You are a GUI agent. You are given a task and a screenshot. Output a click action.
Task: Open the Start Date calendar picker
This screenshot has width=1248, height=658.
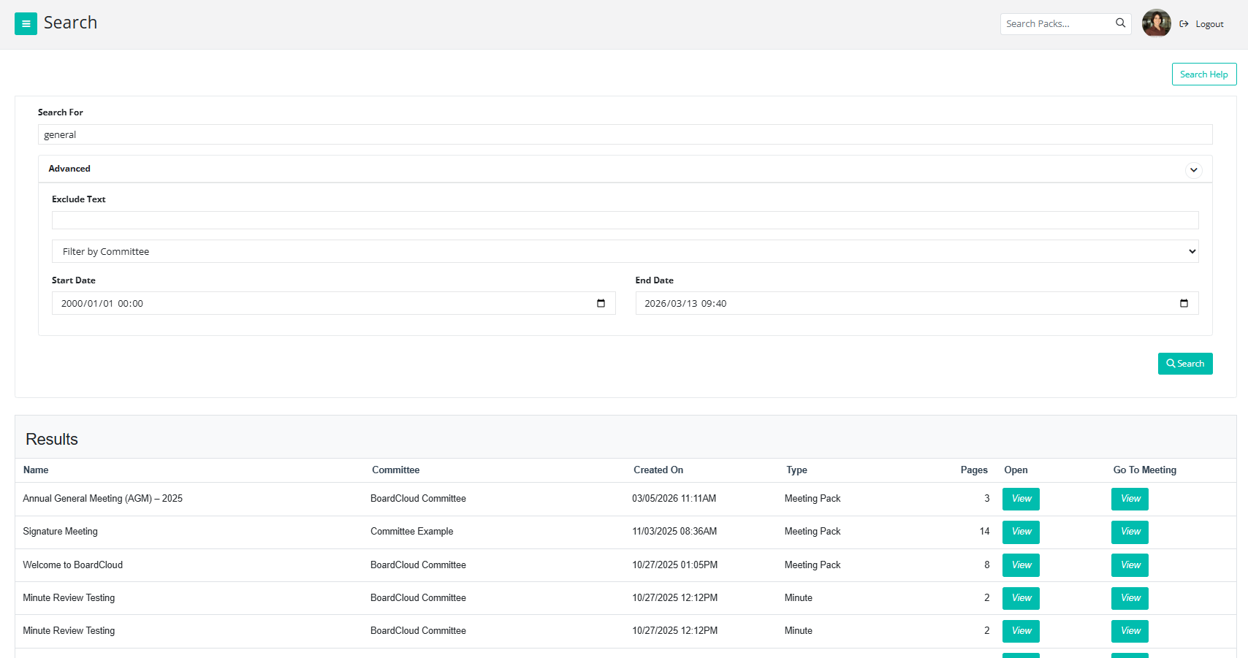click(x=601, y=303)
